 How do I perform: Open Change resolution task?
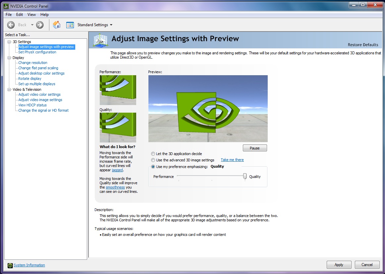pyautogui.click(x=33, y=63)
